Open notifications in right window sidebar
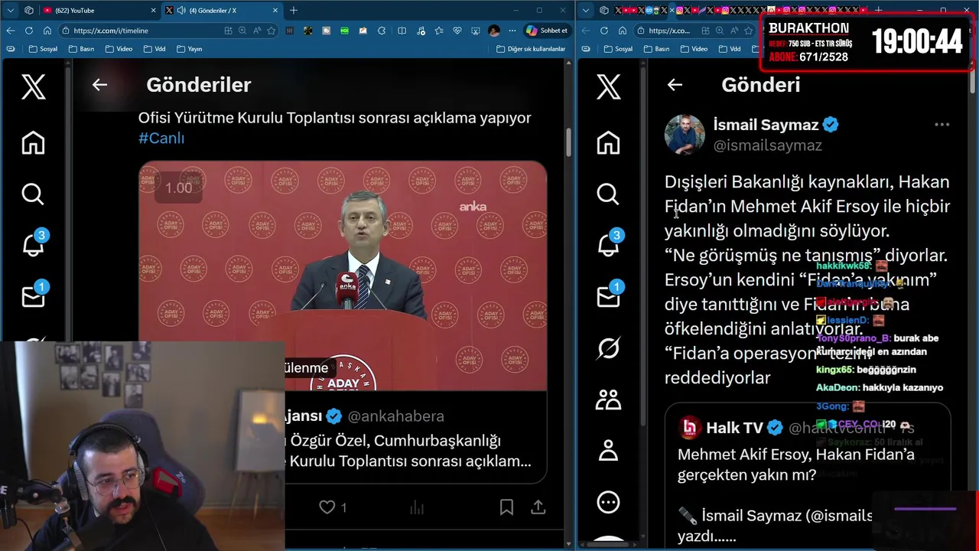The image size is (979, 551). pos(609,244)
